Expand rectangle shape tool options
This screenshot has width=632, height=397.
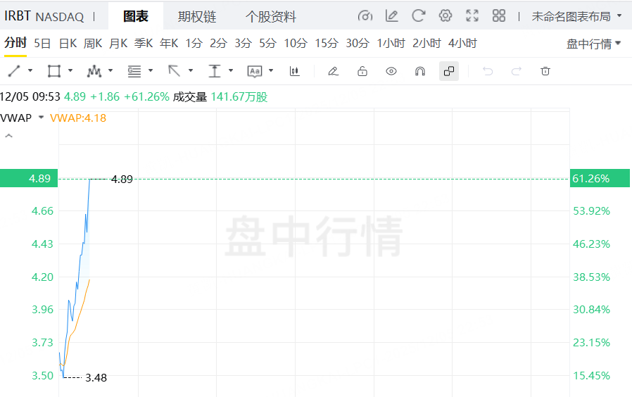70,70
